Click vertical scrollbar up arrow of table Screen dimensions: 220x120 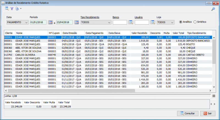pos(214,38)
